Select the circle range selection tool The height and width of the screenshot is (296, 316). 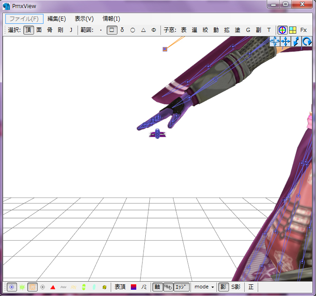[x=133, y=30]
